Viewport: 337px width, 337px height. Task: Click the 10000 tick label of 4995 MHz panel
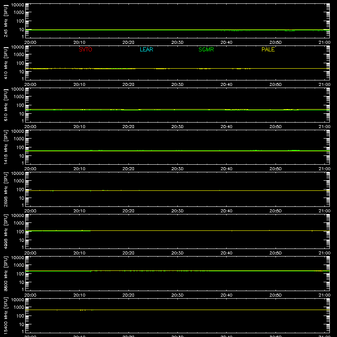[x=18, y=216]
